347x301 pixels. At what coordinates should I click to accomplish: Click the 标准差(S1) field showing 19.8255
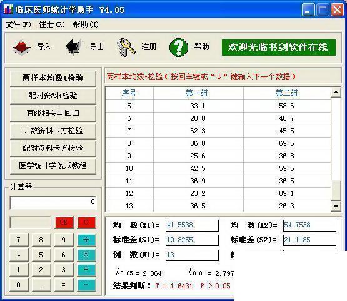pyautogui.click(x=192, y=240)
